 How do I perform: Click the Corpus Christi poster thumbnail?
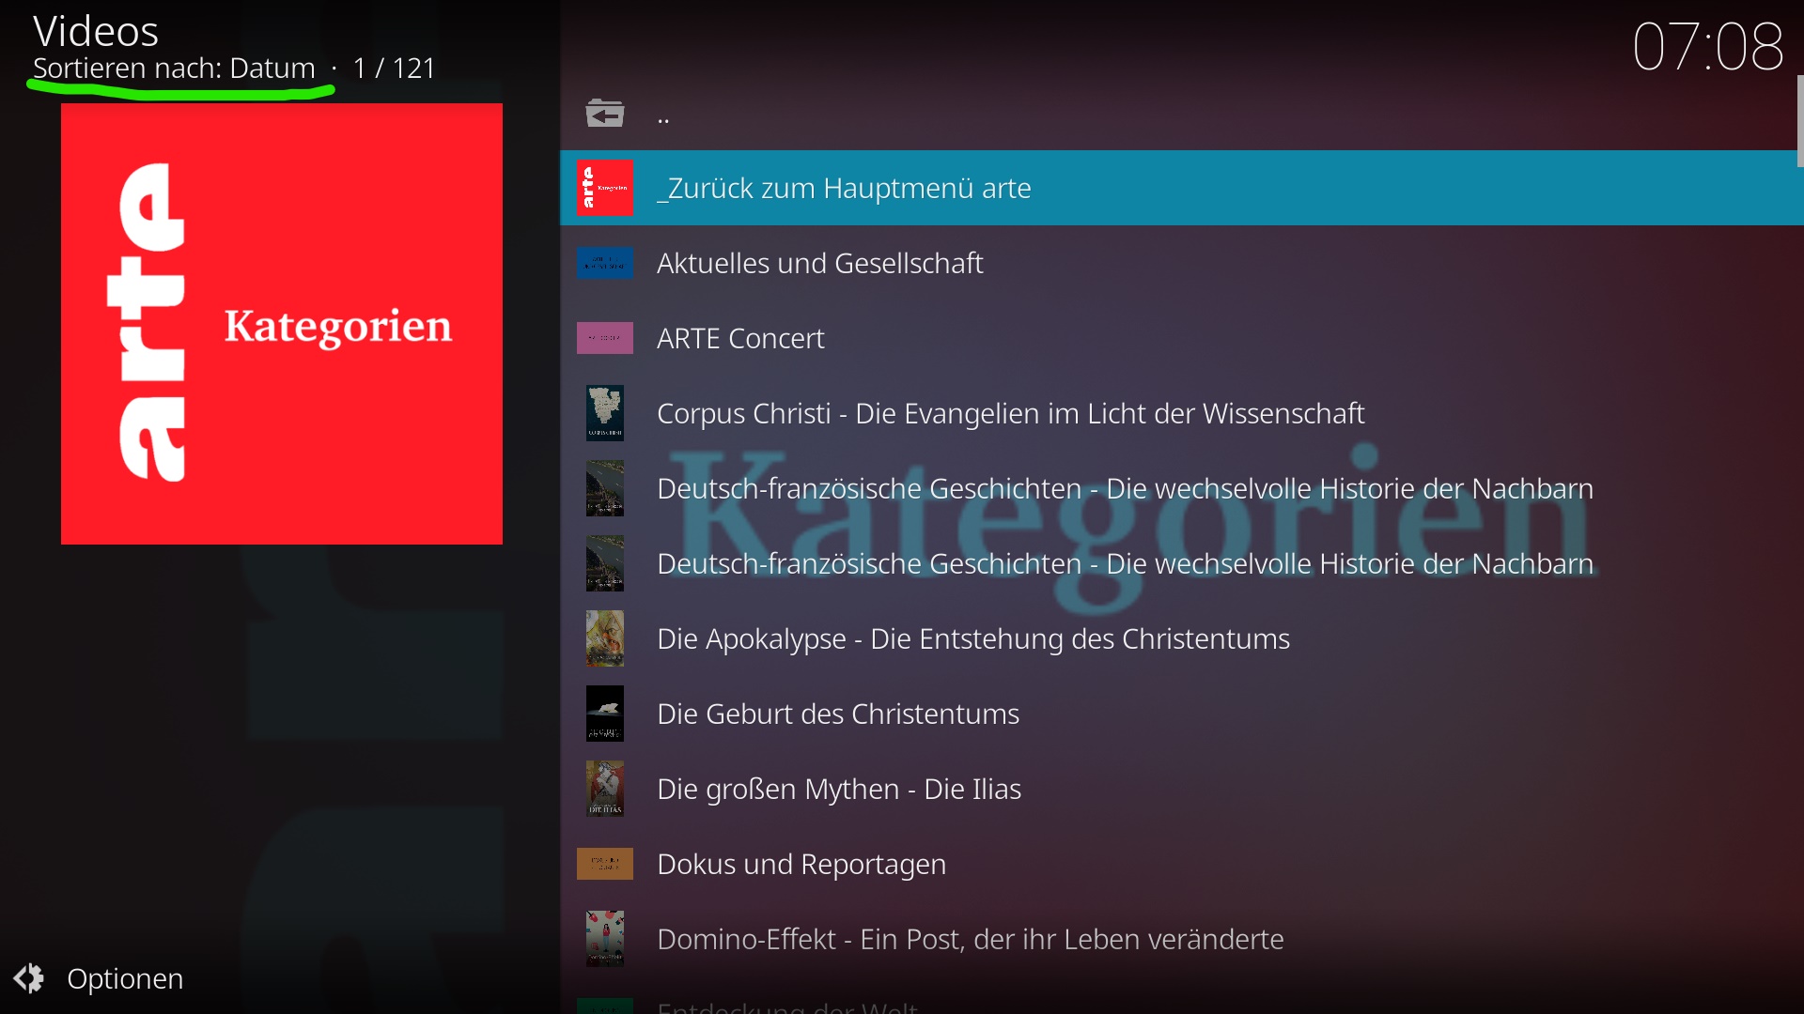click(604, 413)
